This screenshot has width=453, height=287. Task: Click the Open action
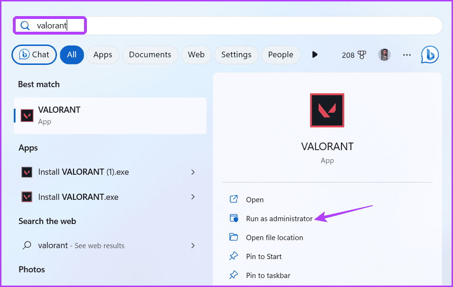point(255,200)
